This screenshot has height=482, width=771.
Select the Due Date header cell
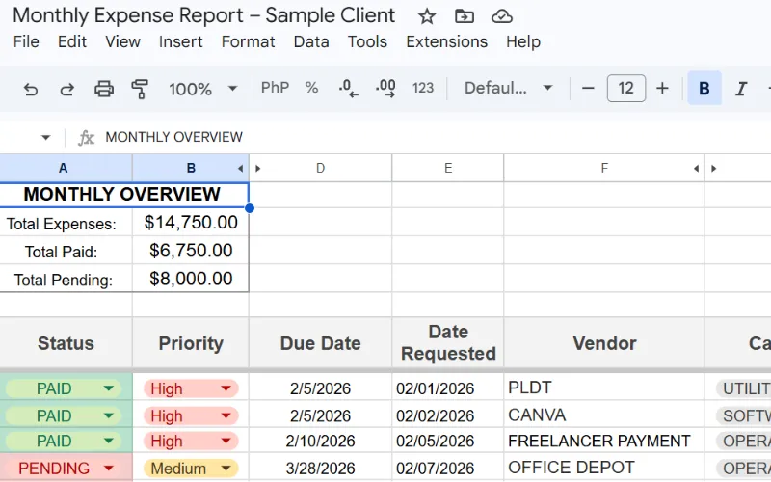point(320,343)
